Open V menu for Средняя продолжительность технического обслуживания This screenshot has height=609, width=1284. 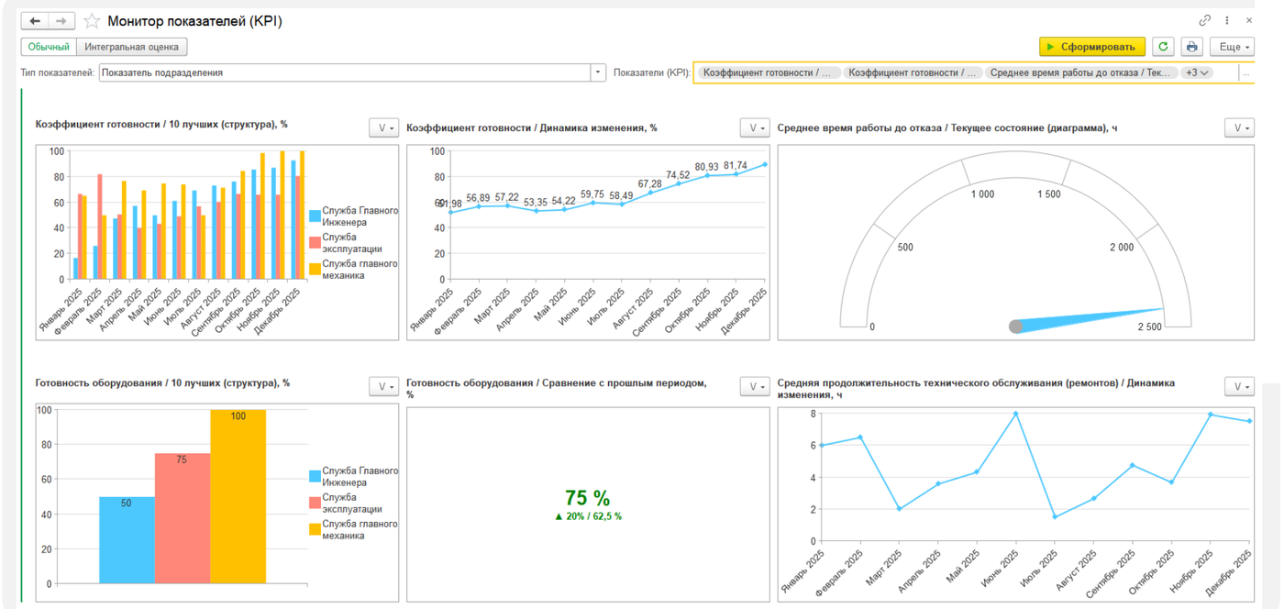click(1239, 387)
